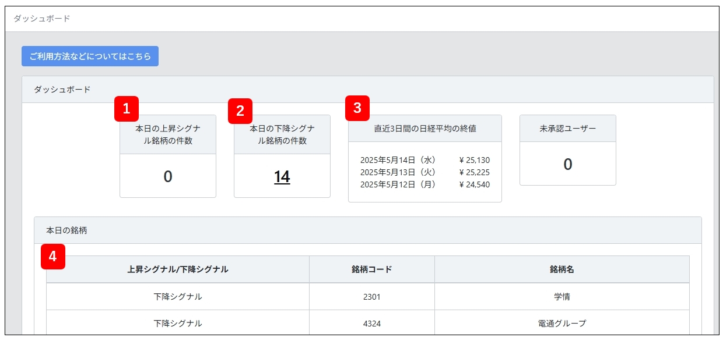
Task: Click the 未承認ユーザー card header
Action: click(567, 129)
